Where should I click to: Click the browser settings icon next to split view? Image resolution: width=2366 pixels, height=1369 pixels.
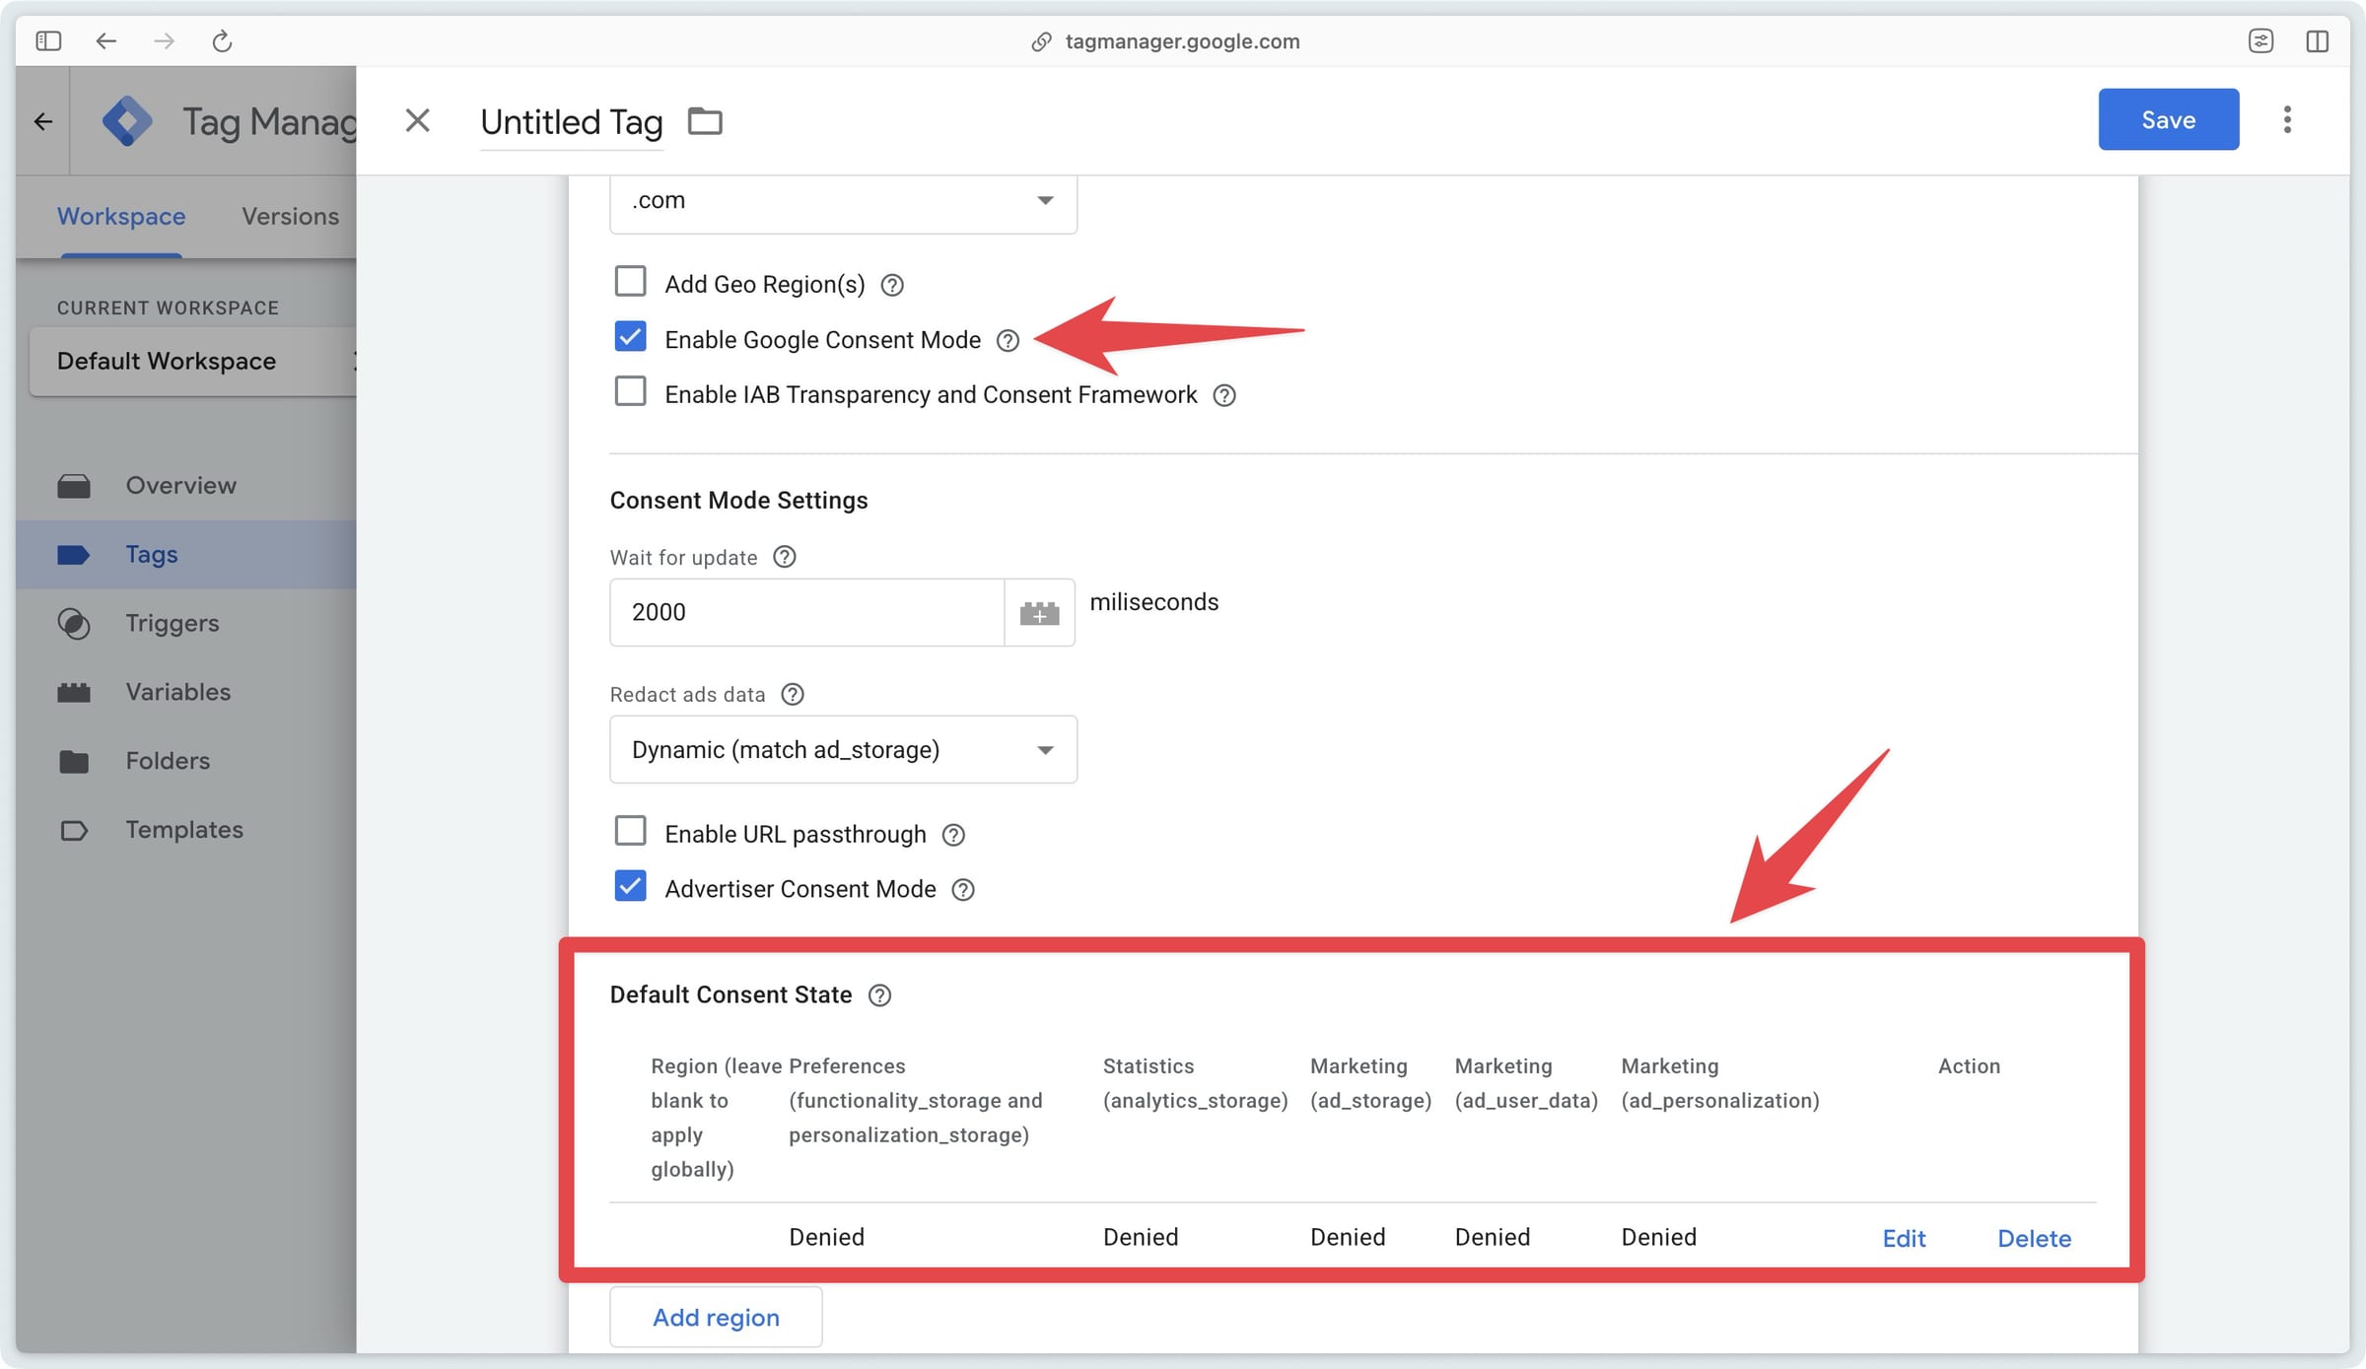pos(2261,40)
